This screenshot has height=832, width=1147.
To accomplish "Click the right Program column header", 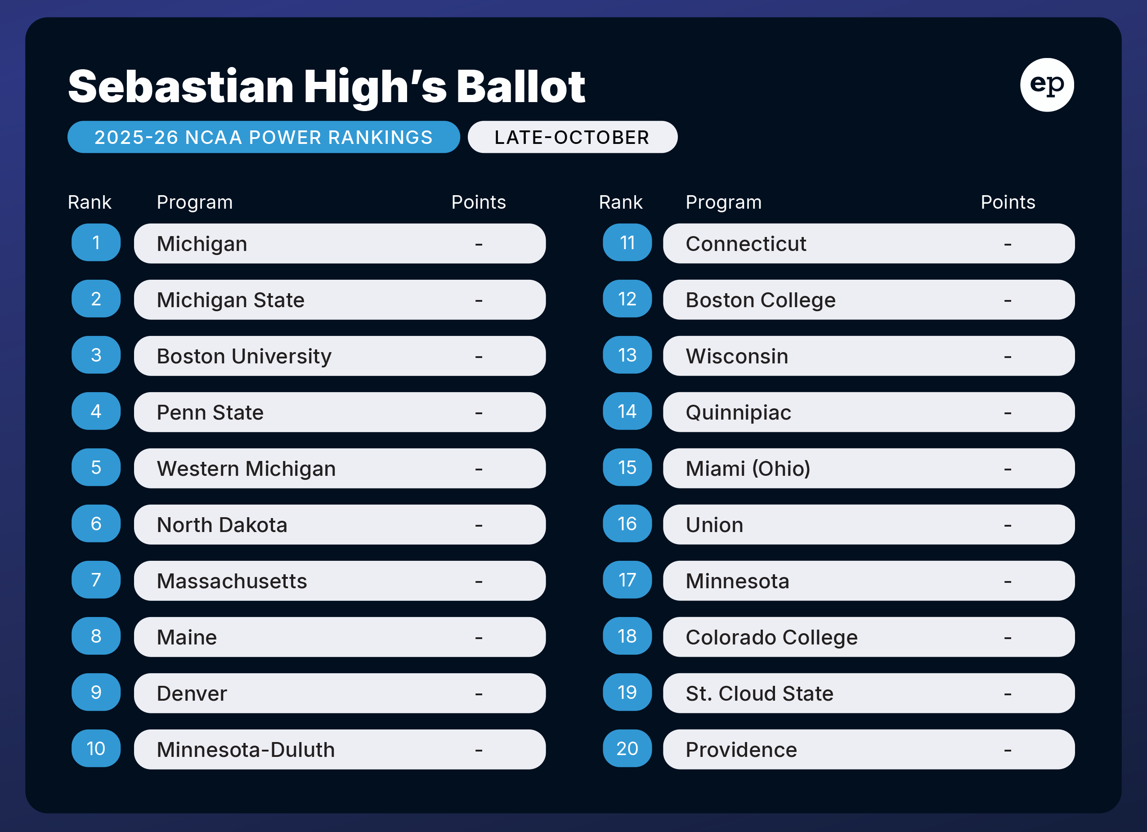I will click(723, 202).
